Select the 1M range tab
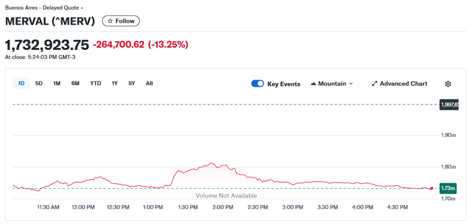Screen dimensions: 469x224 tap(57, 83)
